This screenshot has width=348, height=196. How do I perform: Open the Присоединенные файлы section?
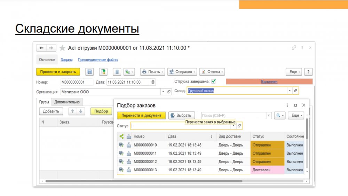click(98, 60)
